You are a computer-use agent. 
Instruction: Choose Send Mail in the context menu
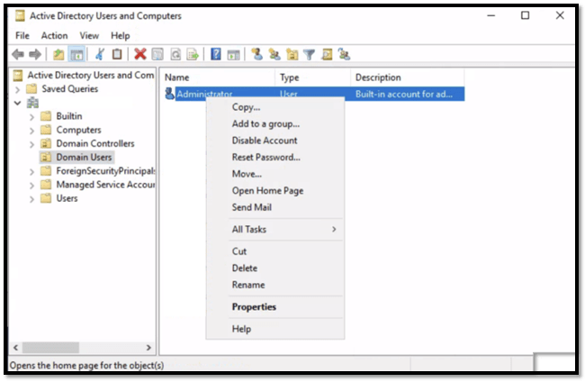tap(275, 207)
